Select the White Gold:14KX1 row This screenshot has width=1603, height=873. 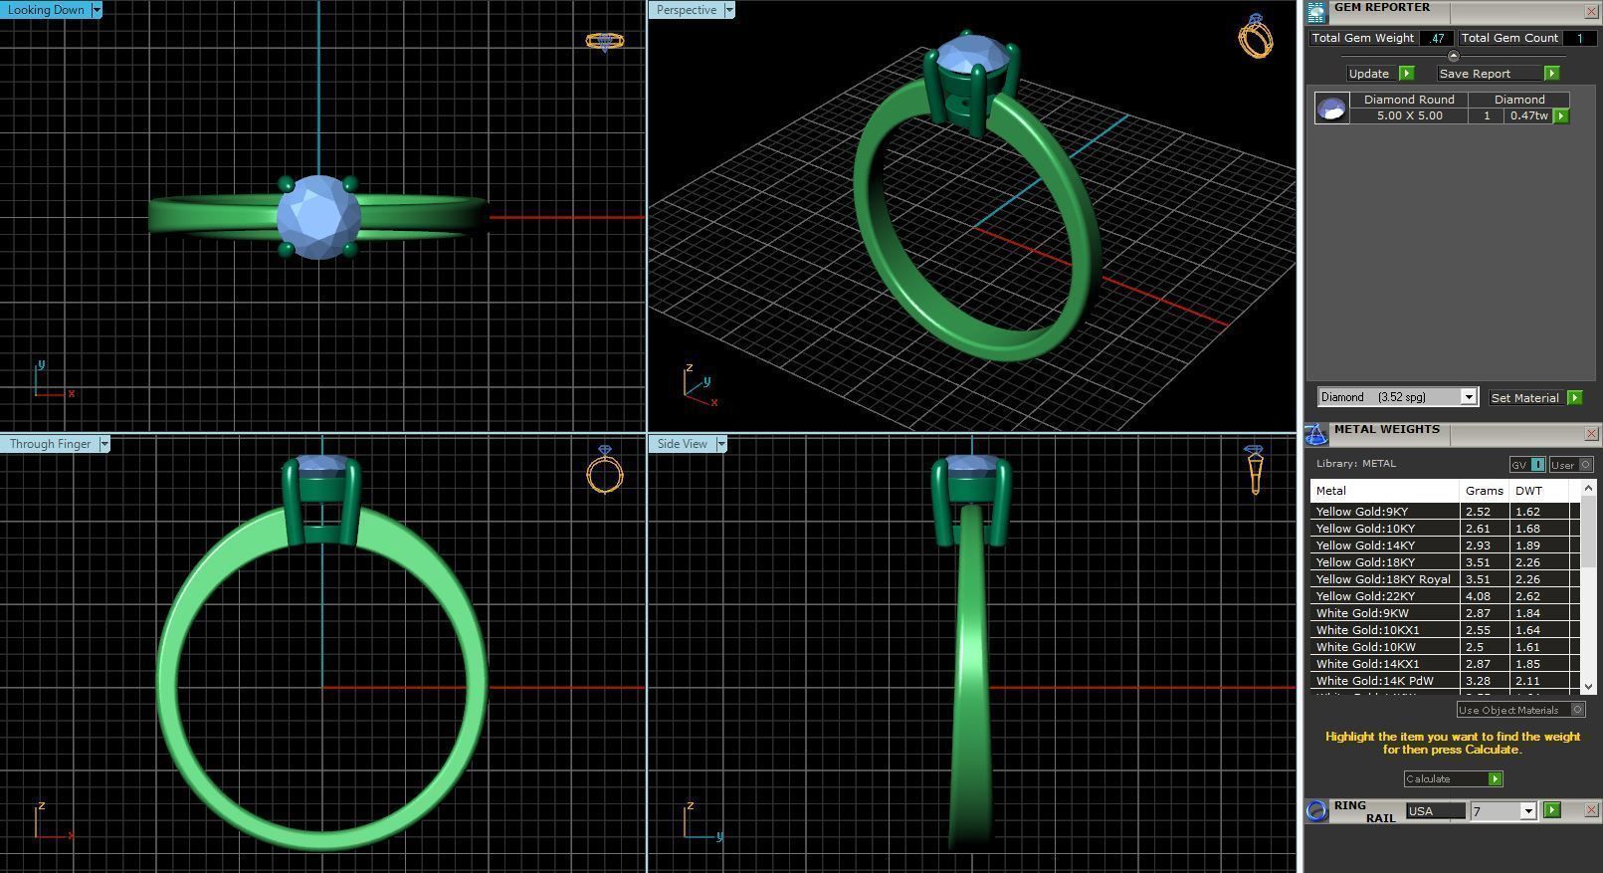(x=1444, y=664)
